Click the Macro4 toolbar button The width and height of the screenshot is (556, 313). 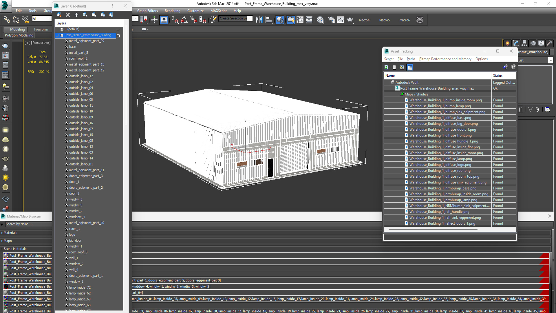pyautogui.click(x=364, y=20)
